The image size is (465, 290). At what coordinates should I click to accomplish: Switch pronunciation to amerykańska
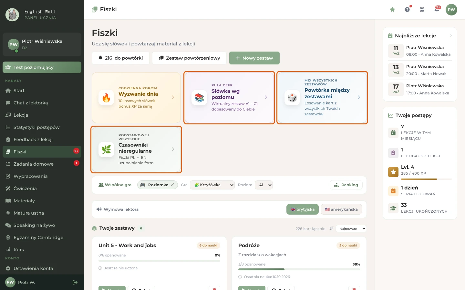[x=341, y=209]
